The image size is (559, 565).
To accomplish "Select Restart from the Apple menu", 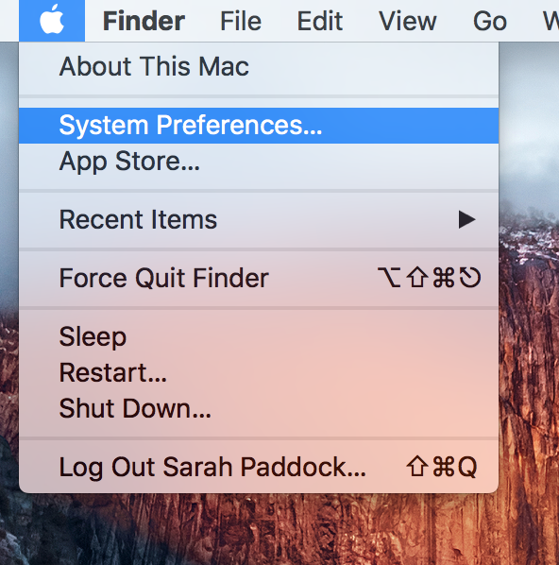I will pyautogui.click(x=259, y=373).
